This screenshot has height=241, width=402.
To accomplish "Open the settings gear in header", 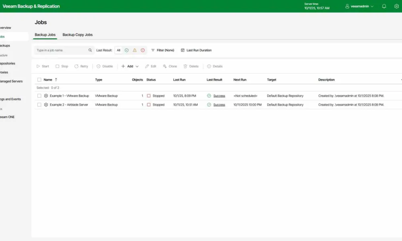I will point(396,6).
